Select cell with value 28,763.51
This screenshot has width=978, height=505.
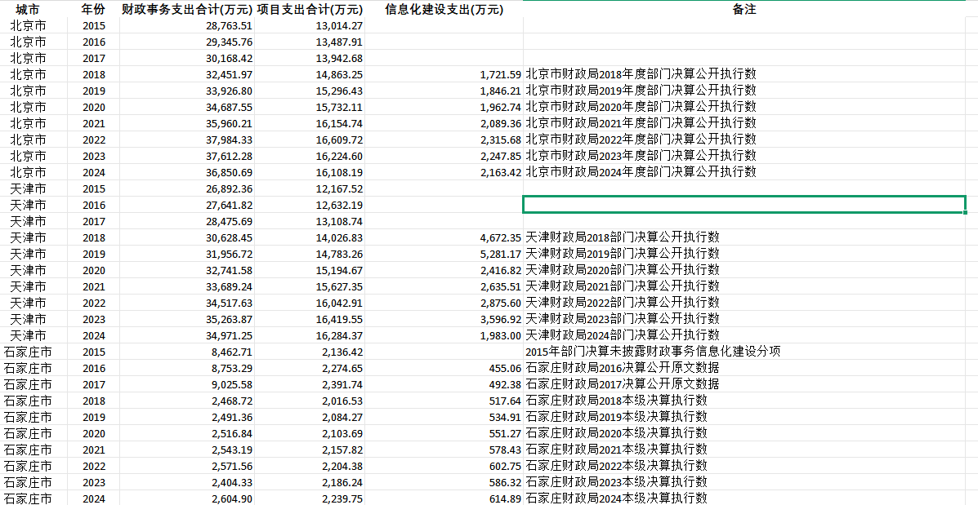pyautogui.click(x=228, y=26)
